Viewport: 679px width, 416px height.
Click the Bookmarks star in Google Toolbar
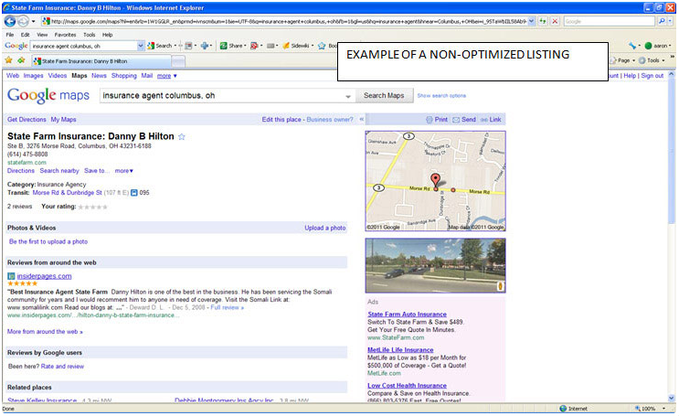tap(322, 46)
